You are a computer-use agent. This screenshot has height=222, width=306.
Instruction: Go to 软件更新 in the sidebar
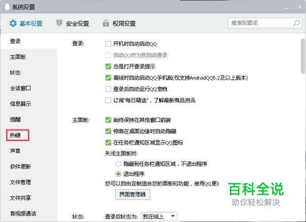(20, 167)
